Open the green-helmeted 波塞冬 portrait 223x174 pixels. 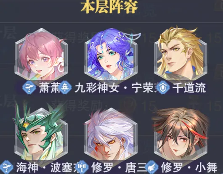click(40, 132)
